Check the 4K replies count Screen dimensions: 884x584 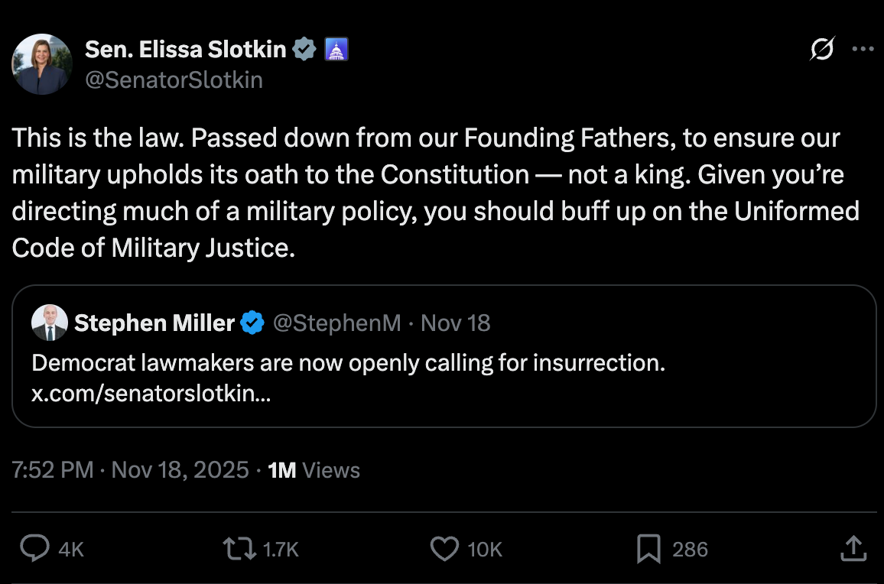coord(69,548)
